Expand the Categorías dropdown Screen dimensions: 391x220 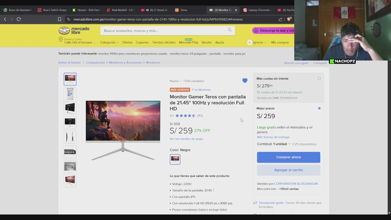(110, 42)
